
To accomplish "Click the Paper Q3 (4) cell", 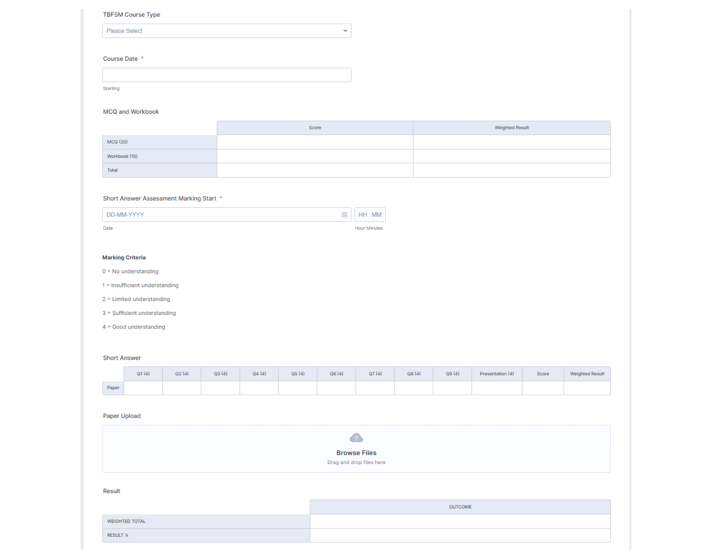I will (220, 388).
